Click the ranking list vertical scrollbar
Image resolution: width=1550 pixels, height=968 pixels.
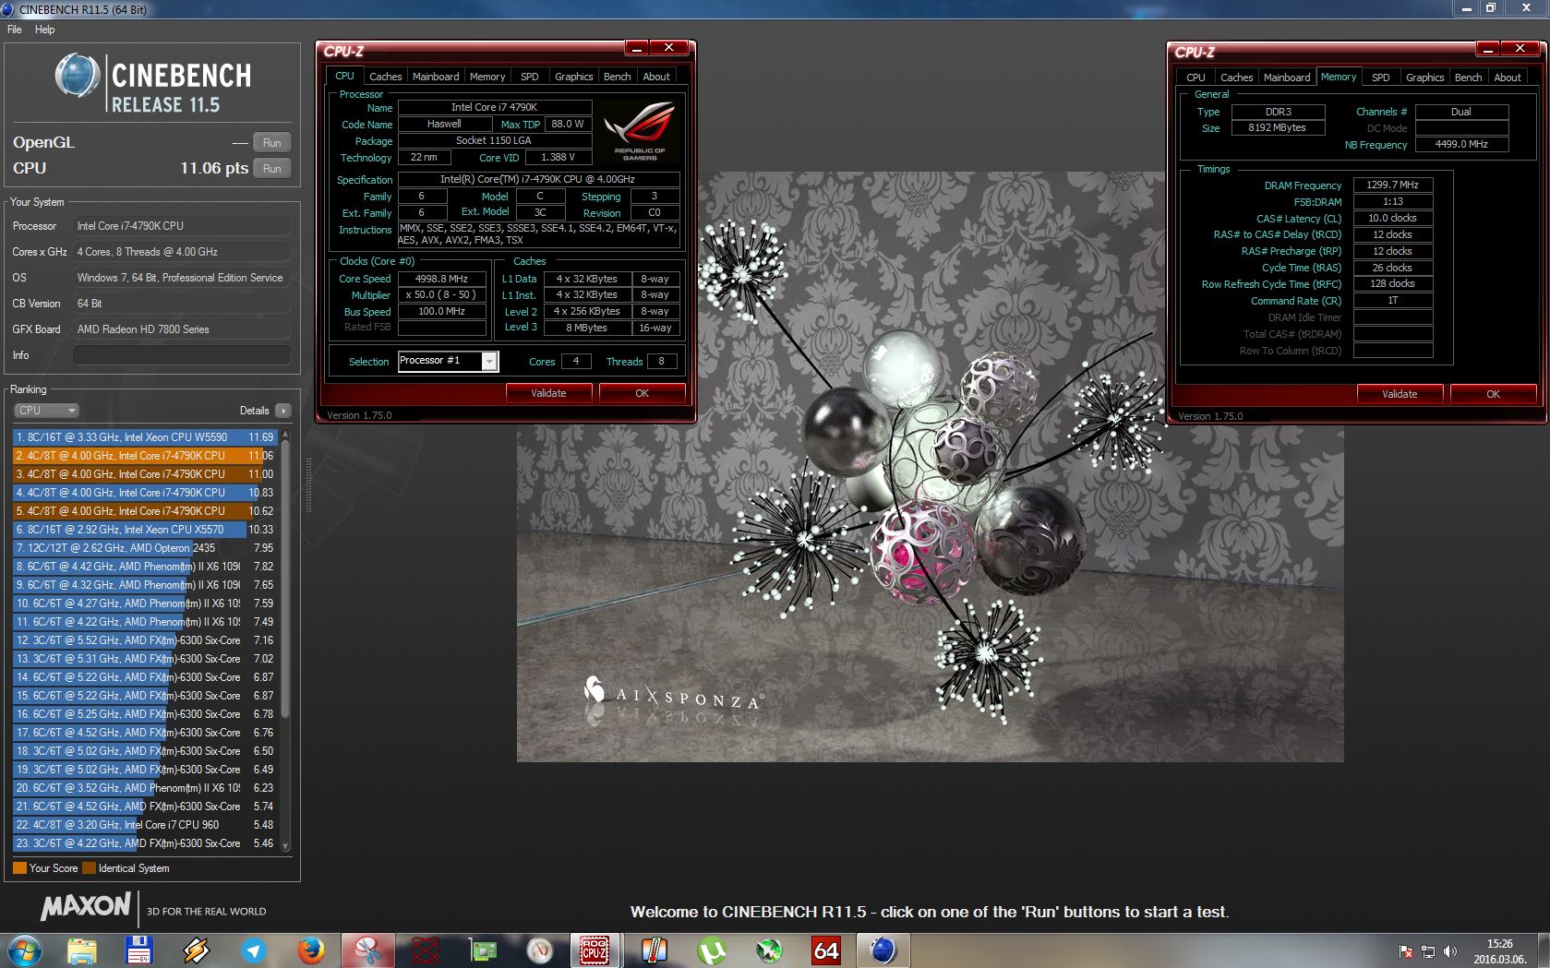pos(285,577)
